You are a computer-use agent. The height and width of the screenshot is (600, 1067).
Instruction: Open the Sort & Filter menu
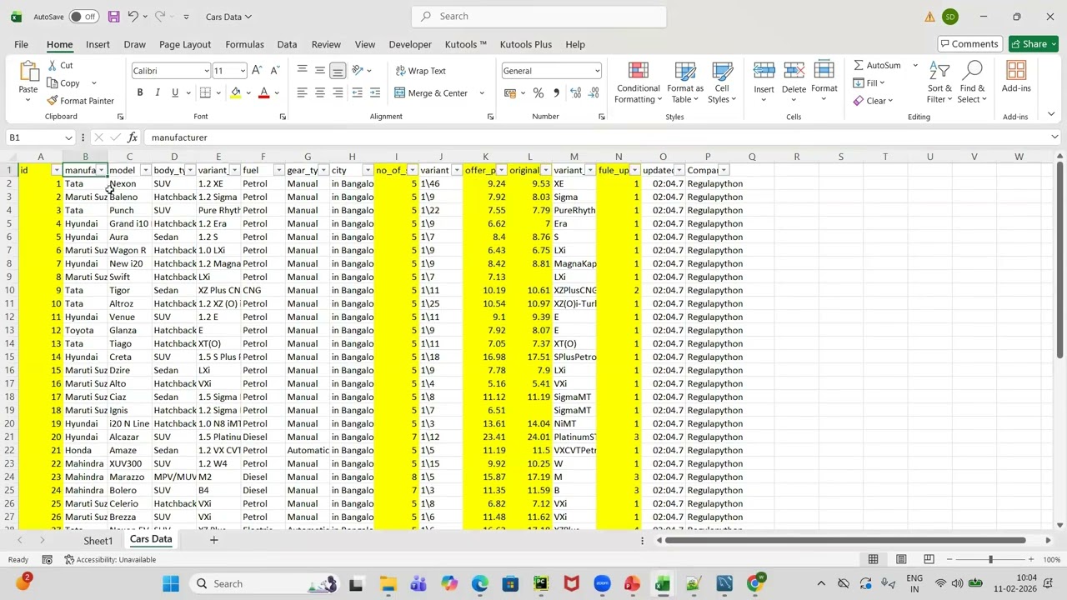point(939,82)
